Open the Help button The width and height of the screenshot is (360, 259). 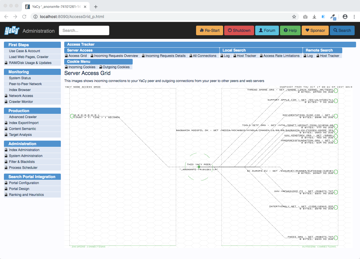coord(290,30)
